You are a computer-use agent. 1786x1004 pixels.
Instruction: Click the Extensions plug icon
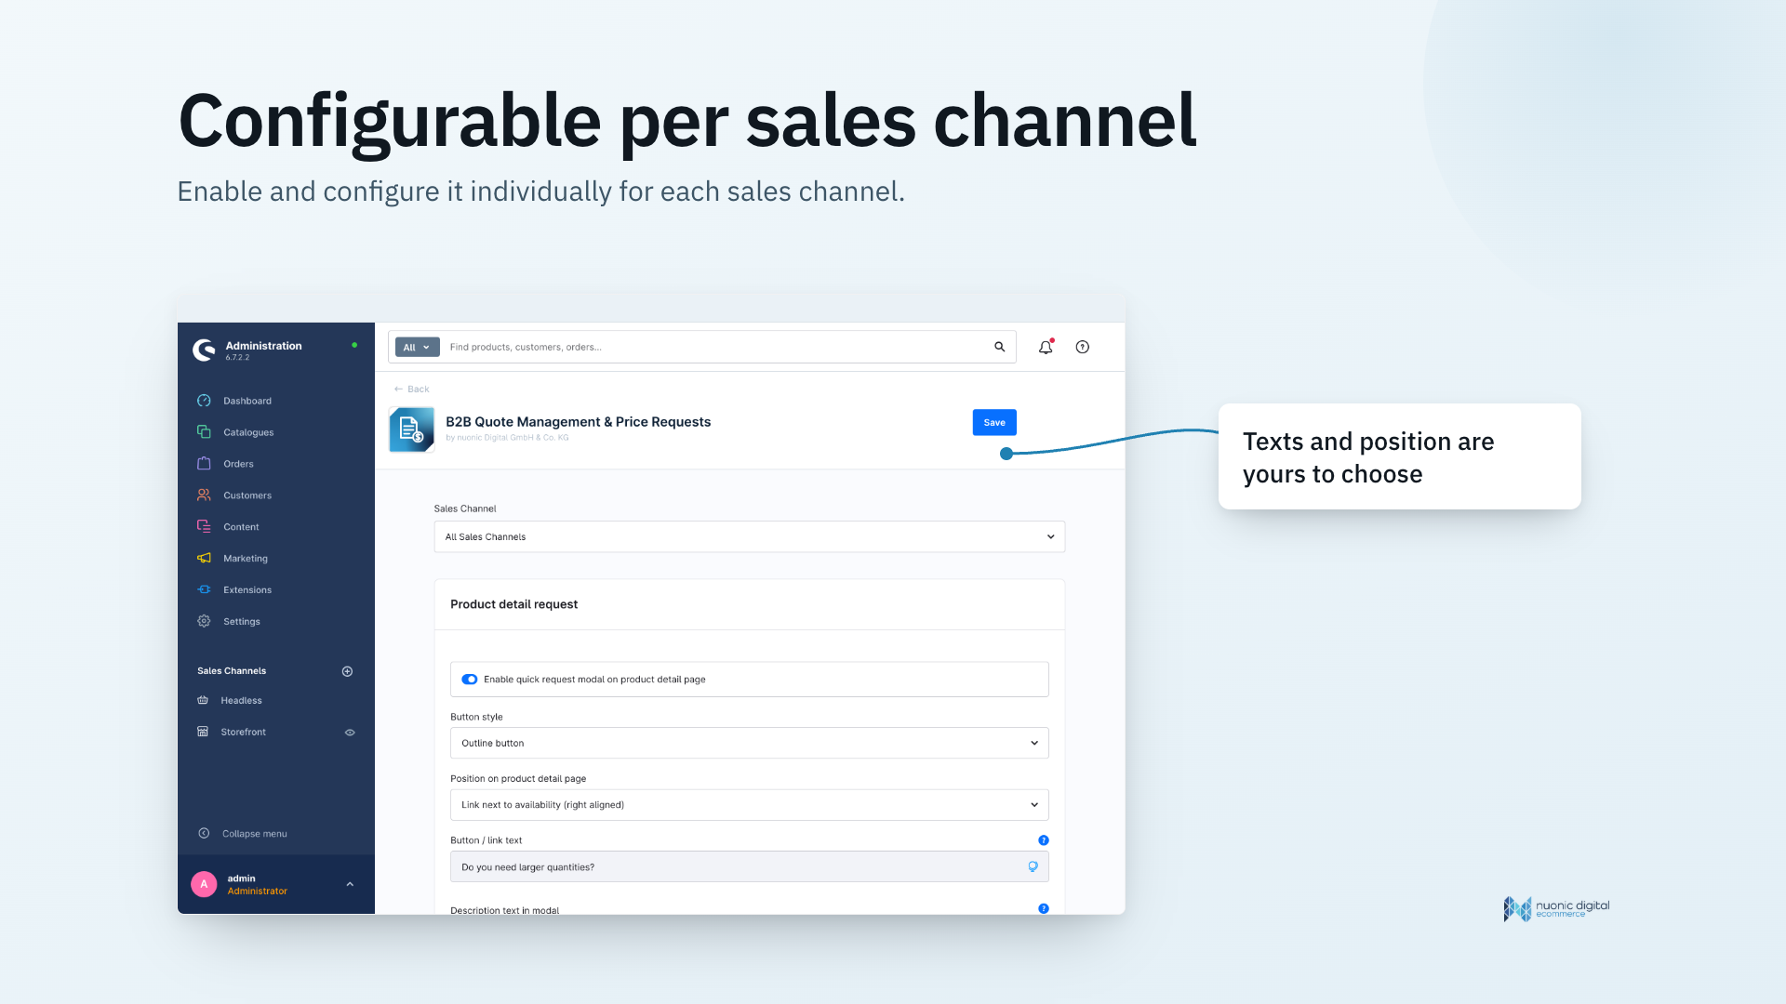point(204,590)
